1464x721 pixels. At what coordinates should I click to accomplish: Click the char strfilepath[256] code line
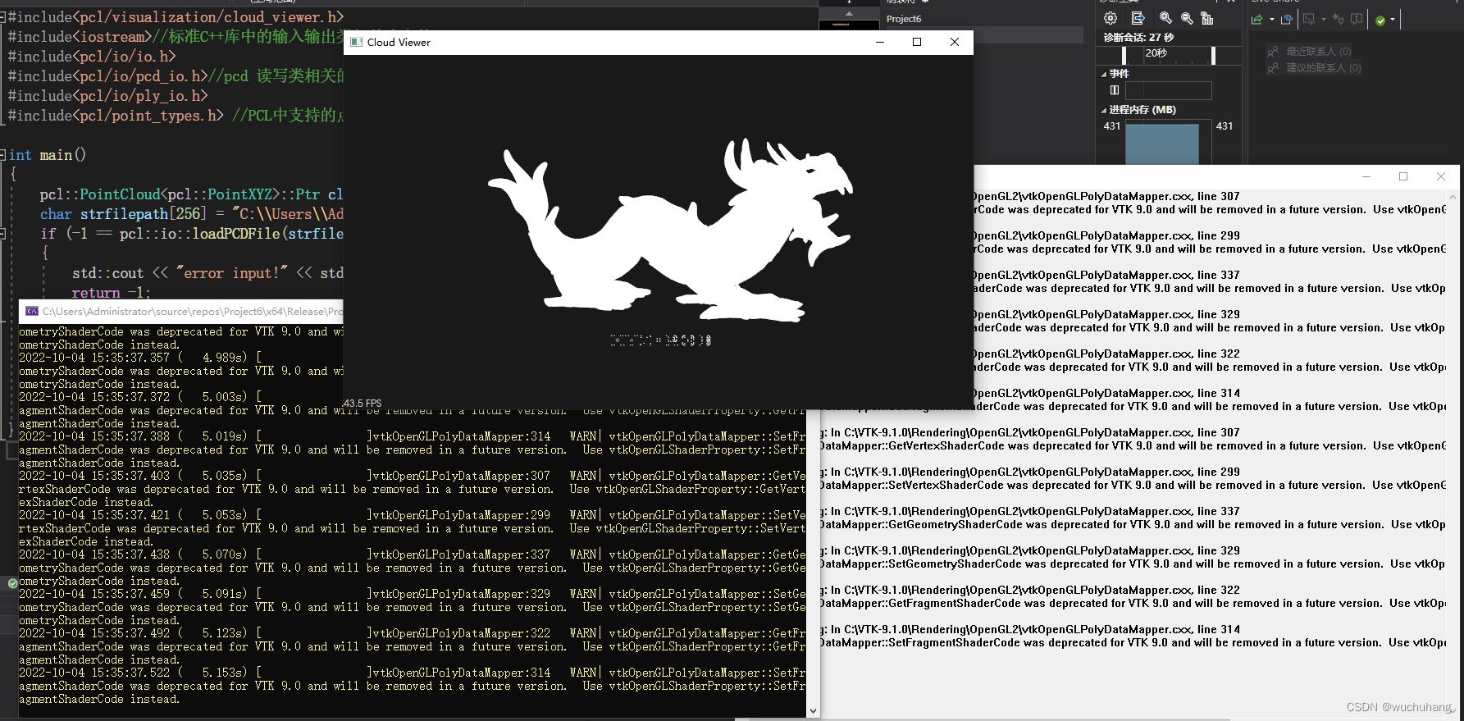(x=191, y=213)
